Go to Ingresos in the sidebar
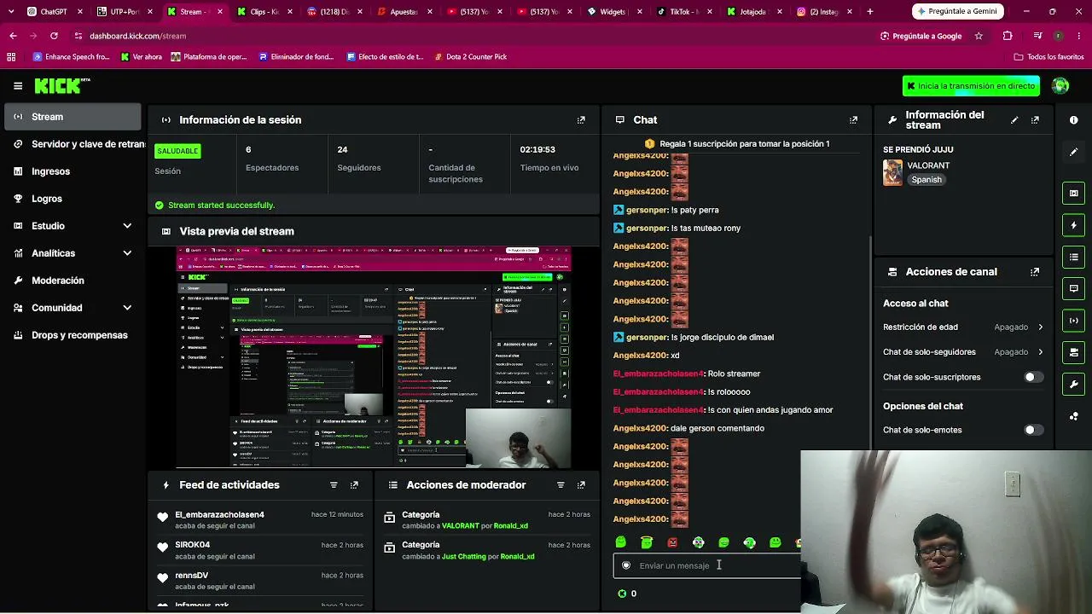The height and width of the screenshot is (614, 1092). tap(73, 171)
